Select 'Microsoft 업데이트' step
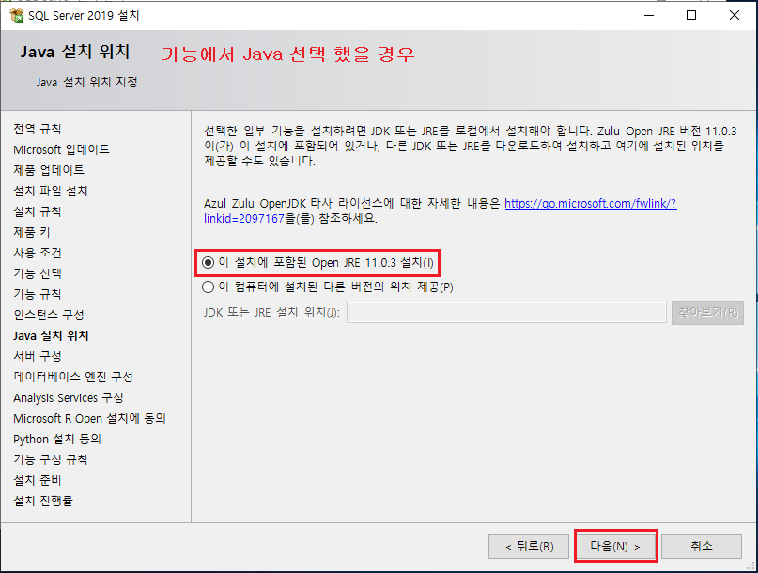 click(61, 149)
